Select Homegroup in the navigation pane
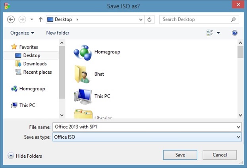The width and height of the screenshot is (247, 168). pyautogui.click(x=32, y=89)
